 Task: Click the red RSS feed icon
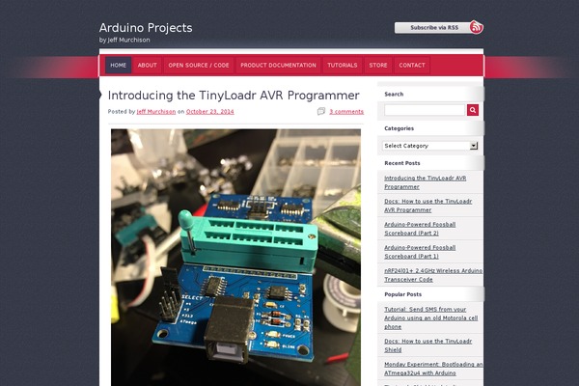point(477,27)
